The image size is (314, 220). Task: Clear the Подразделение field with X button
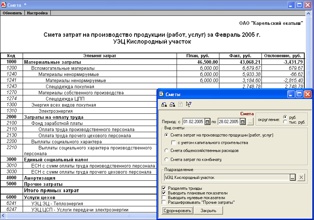pos(301,177)
